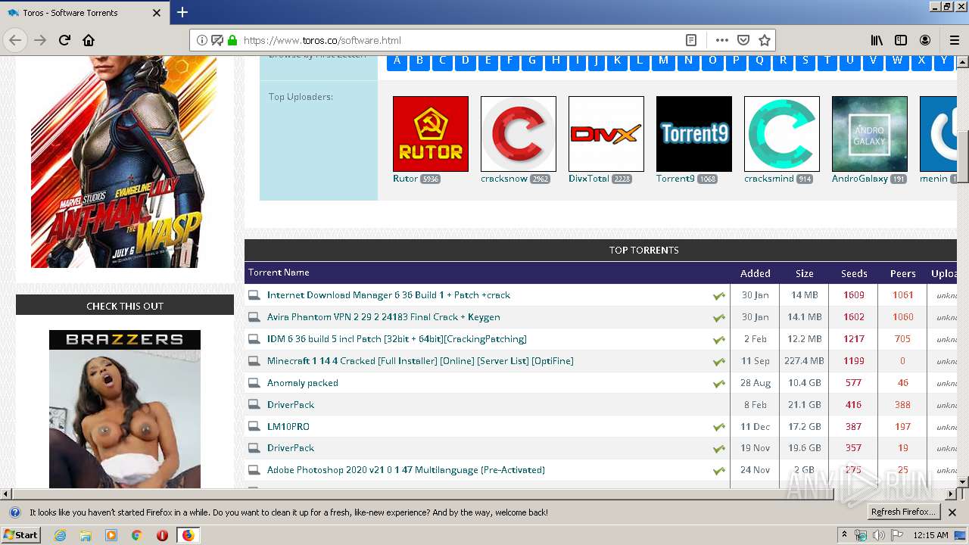This screenshot has height=545, width=969.
Task: Open LM10PRO torrent link
Action: click(x=288, y=427)
